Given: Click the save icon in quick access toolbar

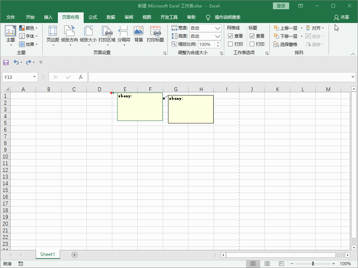Looking at the screenshot, I should click(x=6, y=63).
